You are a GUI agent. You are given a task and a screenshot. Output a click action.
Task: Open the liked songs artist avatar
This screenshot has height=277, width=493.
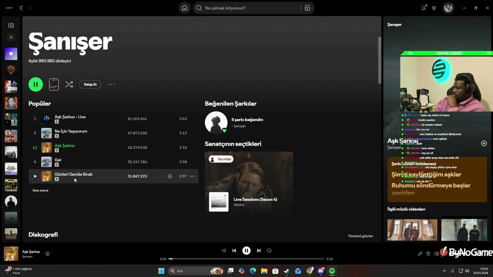pos(216,123)
